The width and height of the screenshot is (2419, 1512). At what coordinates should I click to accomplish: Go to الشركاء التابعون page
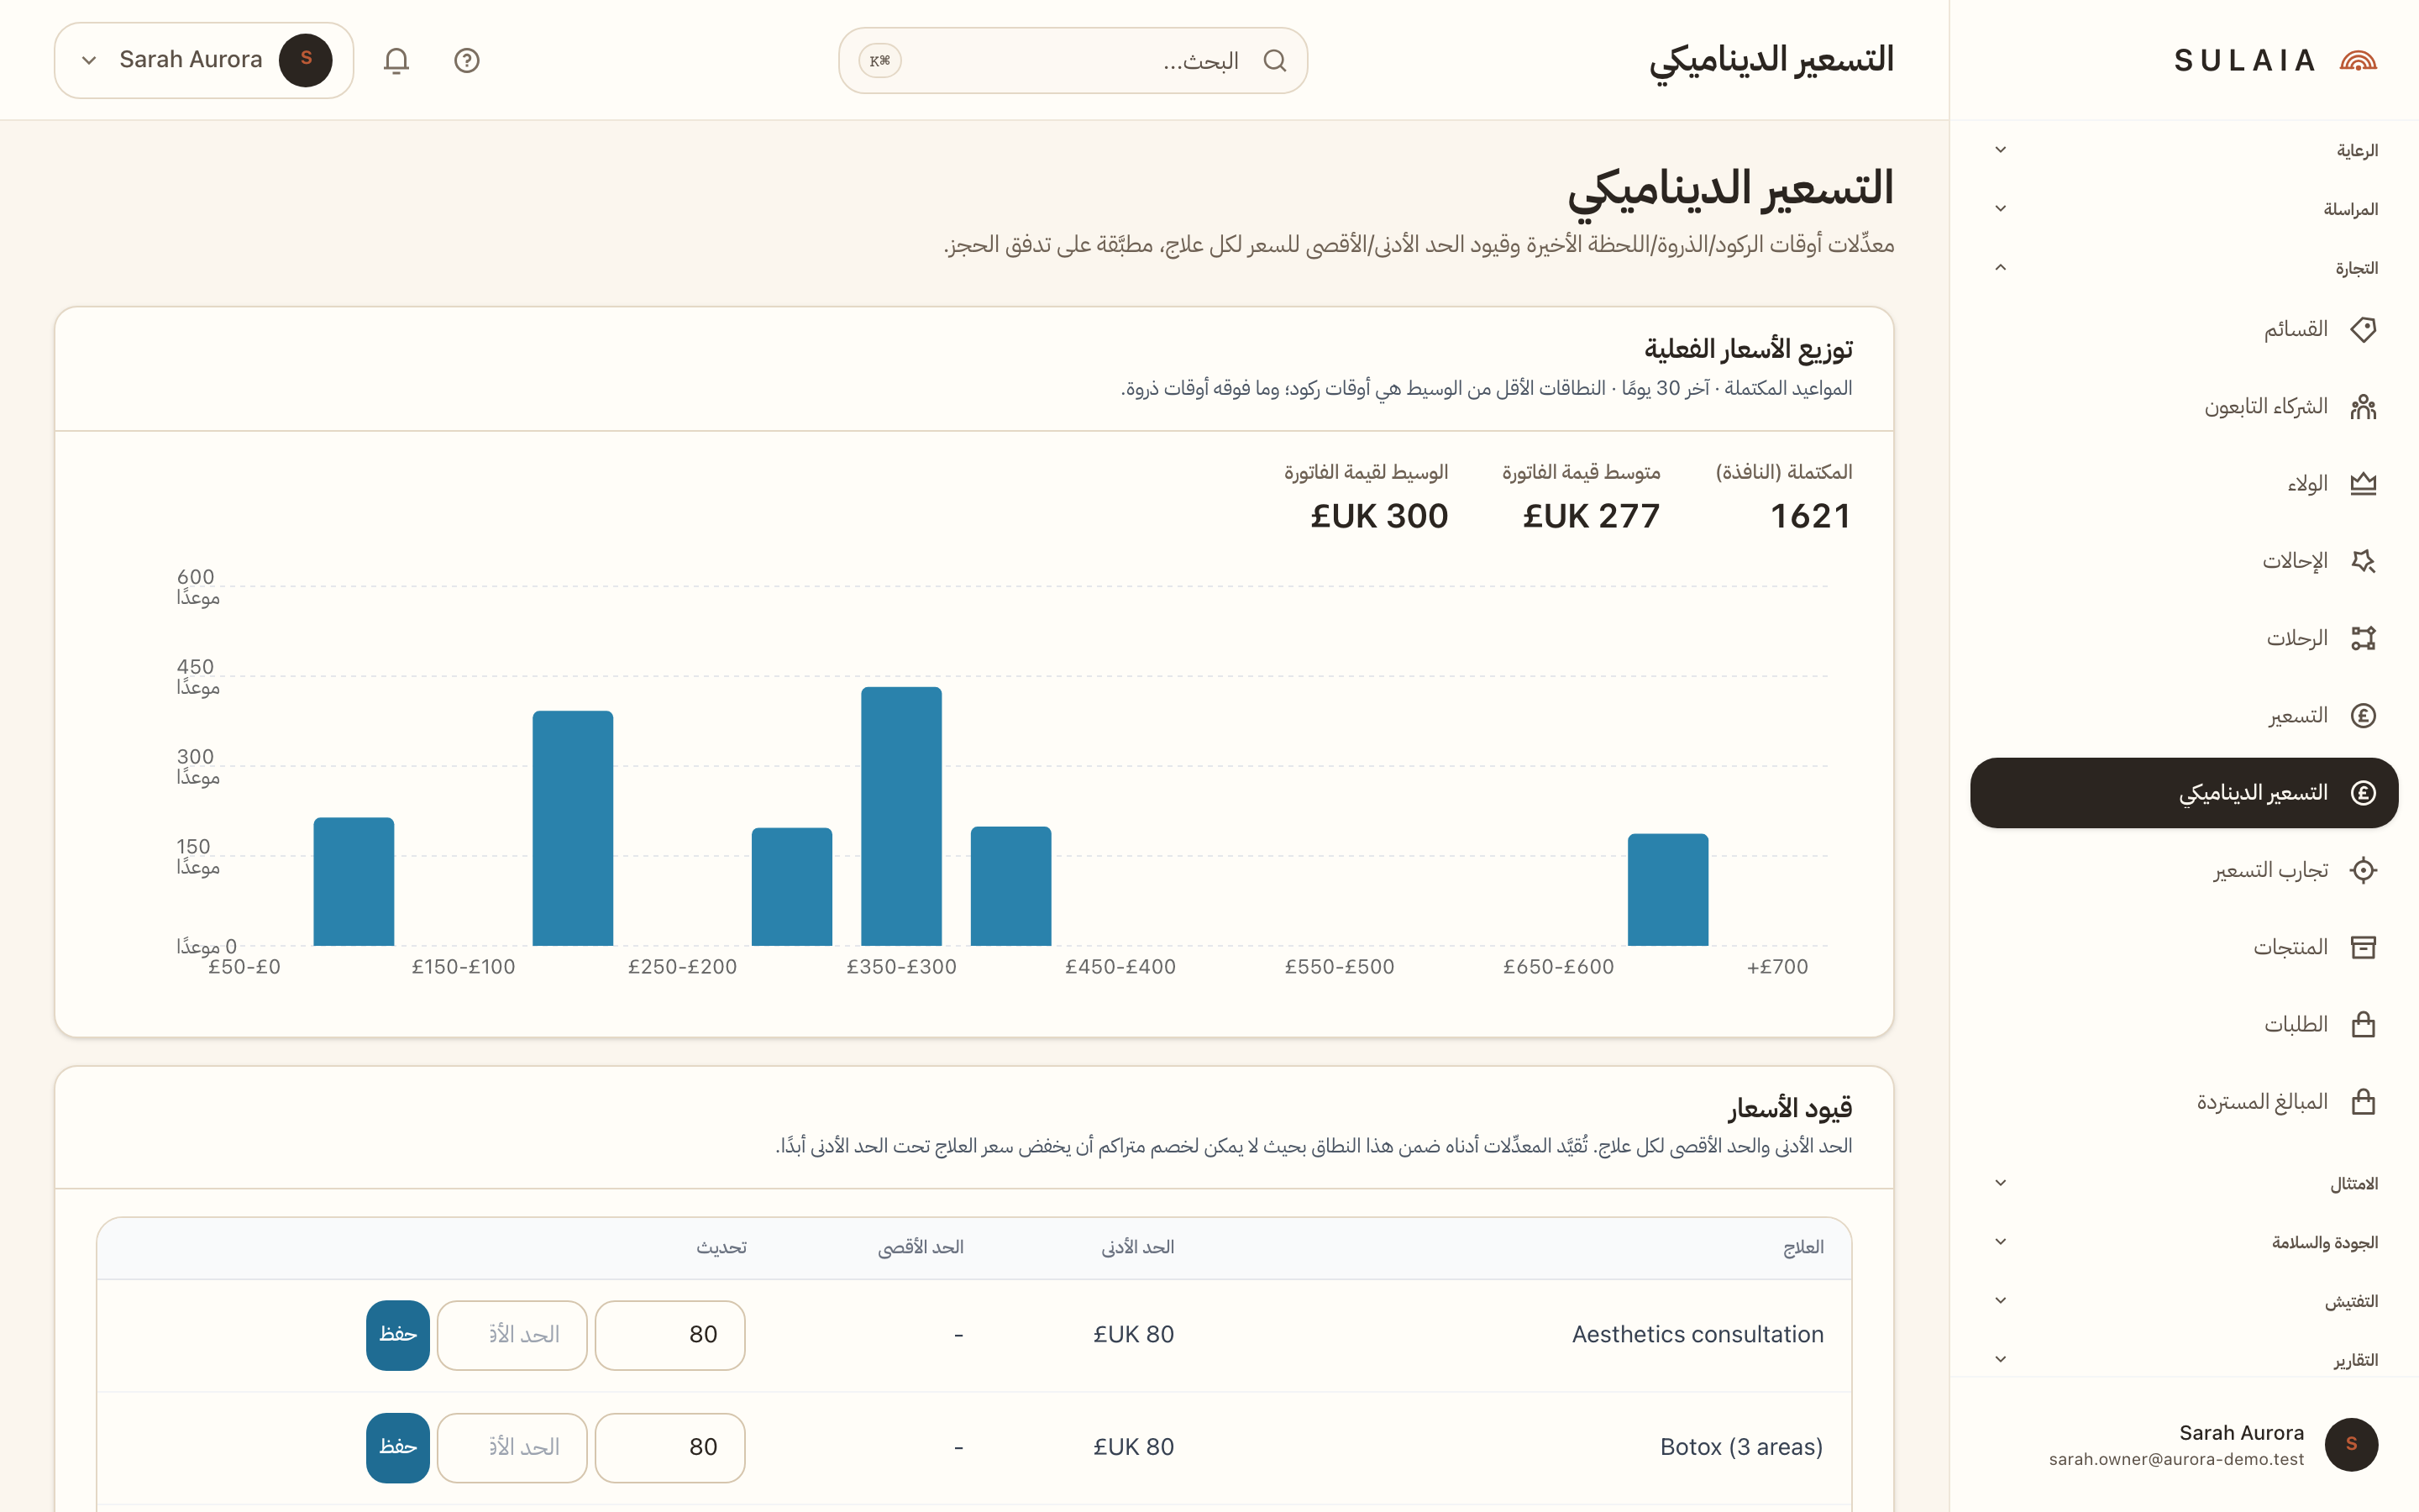[2184, 407]
